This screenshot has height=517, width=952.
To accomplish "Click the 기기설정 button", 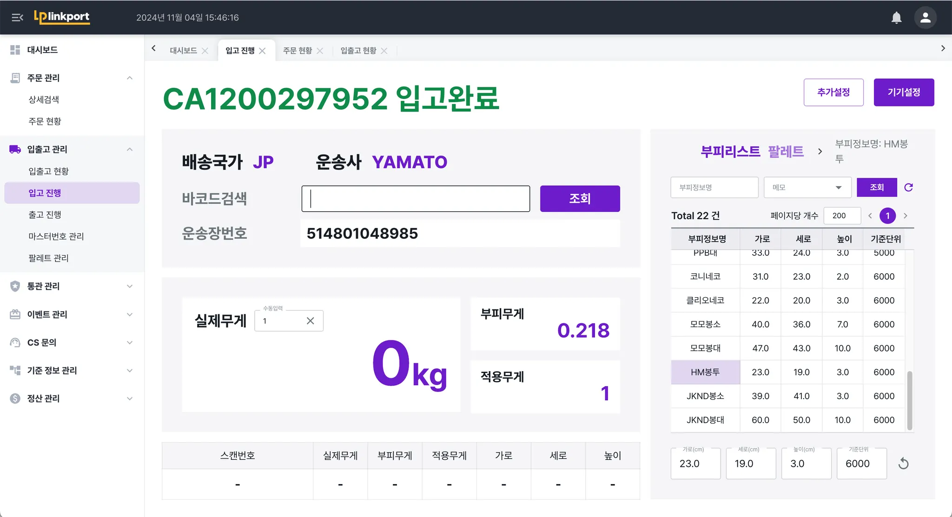I will click(903, 92).
